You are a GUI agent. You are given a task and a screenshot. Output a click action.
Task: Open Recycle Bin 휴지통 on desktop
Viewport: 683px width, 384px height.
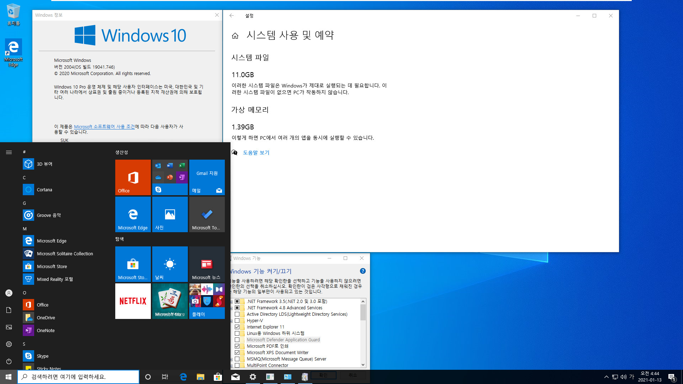click(14, 15)
